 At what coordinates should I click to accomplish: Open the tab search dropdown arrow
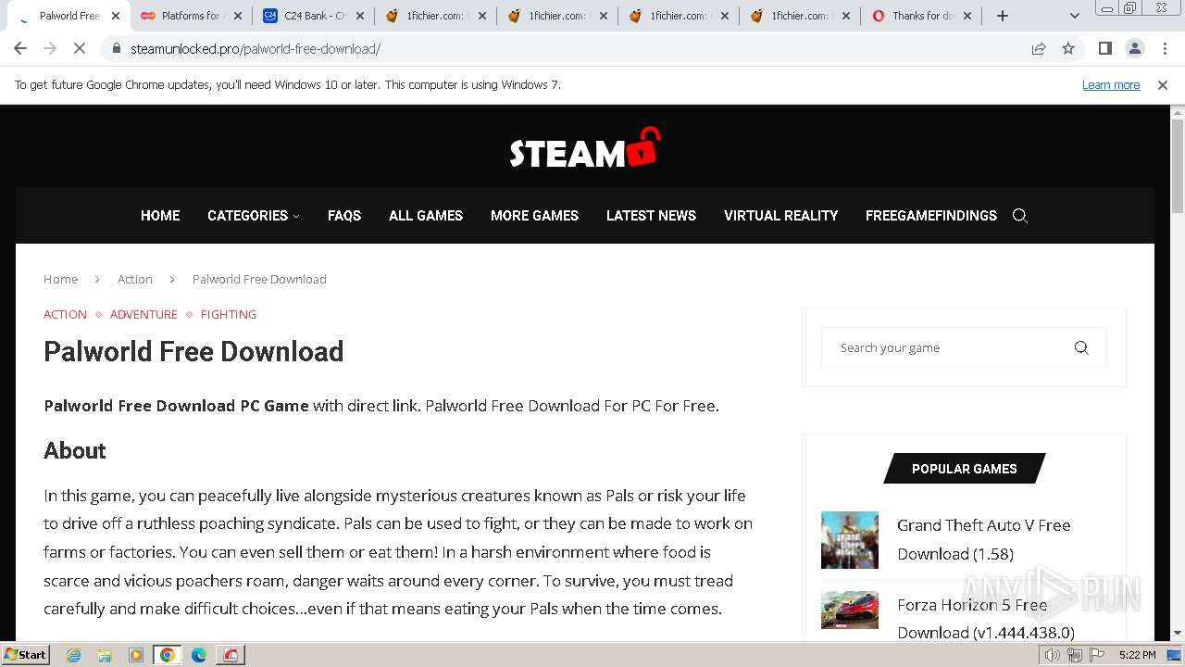click(1075, 16)
